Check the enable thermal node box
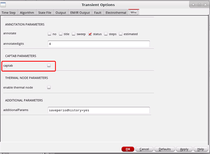The width and height of the screenshot is (210, 154). [49, 87]
